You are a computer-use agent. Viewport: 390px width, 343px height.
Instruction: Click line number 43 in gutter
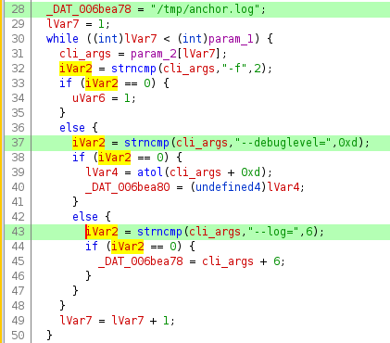18,232
